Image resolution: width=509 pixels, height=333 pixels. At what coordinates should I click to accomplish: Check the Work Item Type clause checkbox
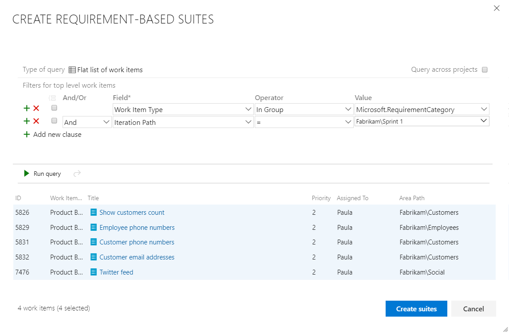54,108
